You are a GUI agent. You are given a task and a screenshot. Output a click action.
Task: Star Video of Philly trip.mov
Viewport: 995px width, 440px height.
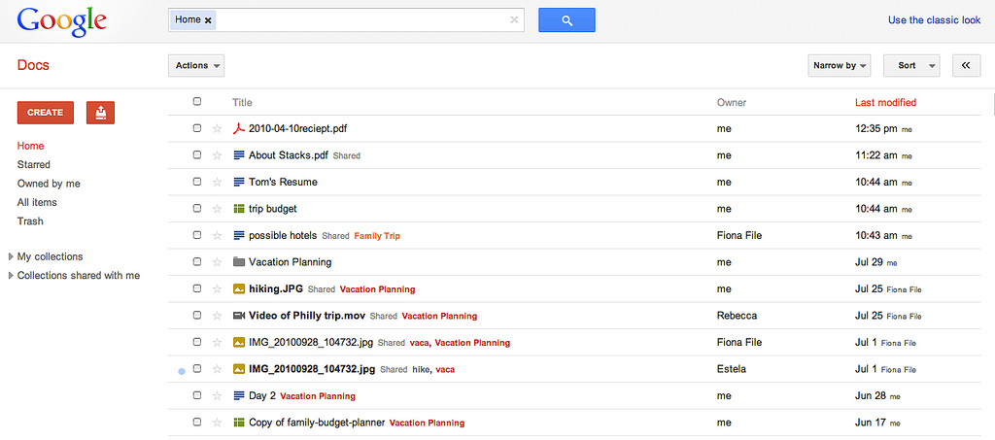coord(217,316)
